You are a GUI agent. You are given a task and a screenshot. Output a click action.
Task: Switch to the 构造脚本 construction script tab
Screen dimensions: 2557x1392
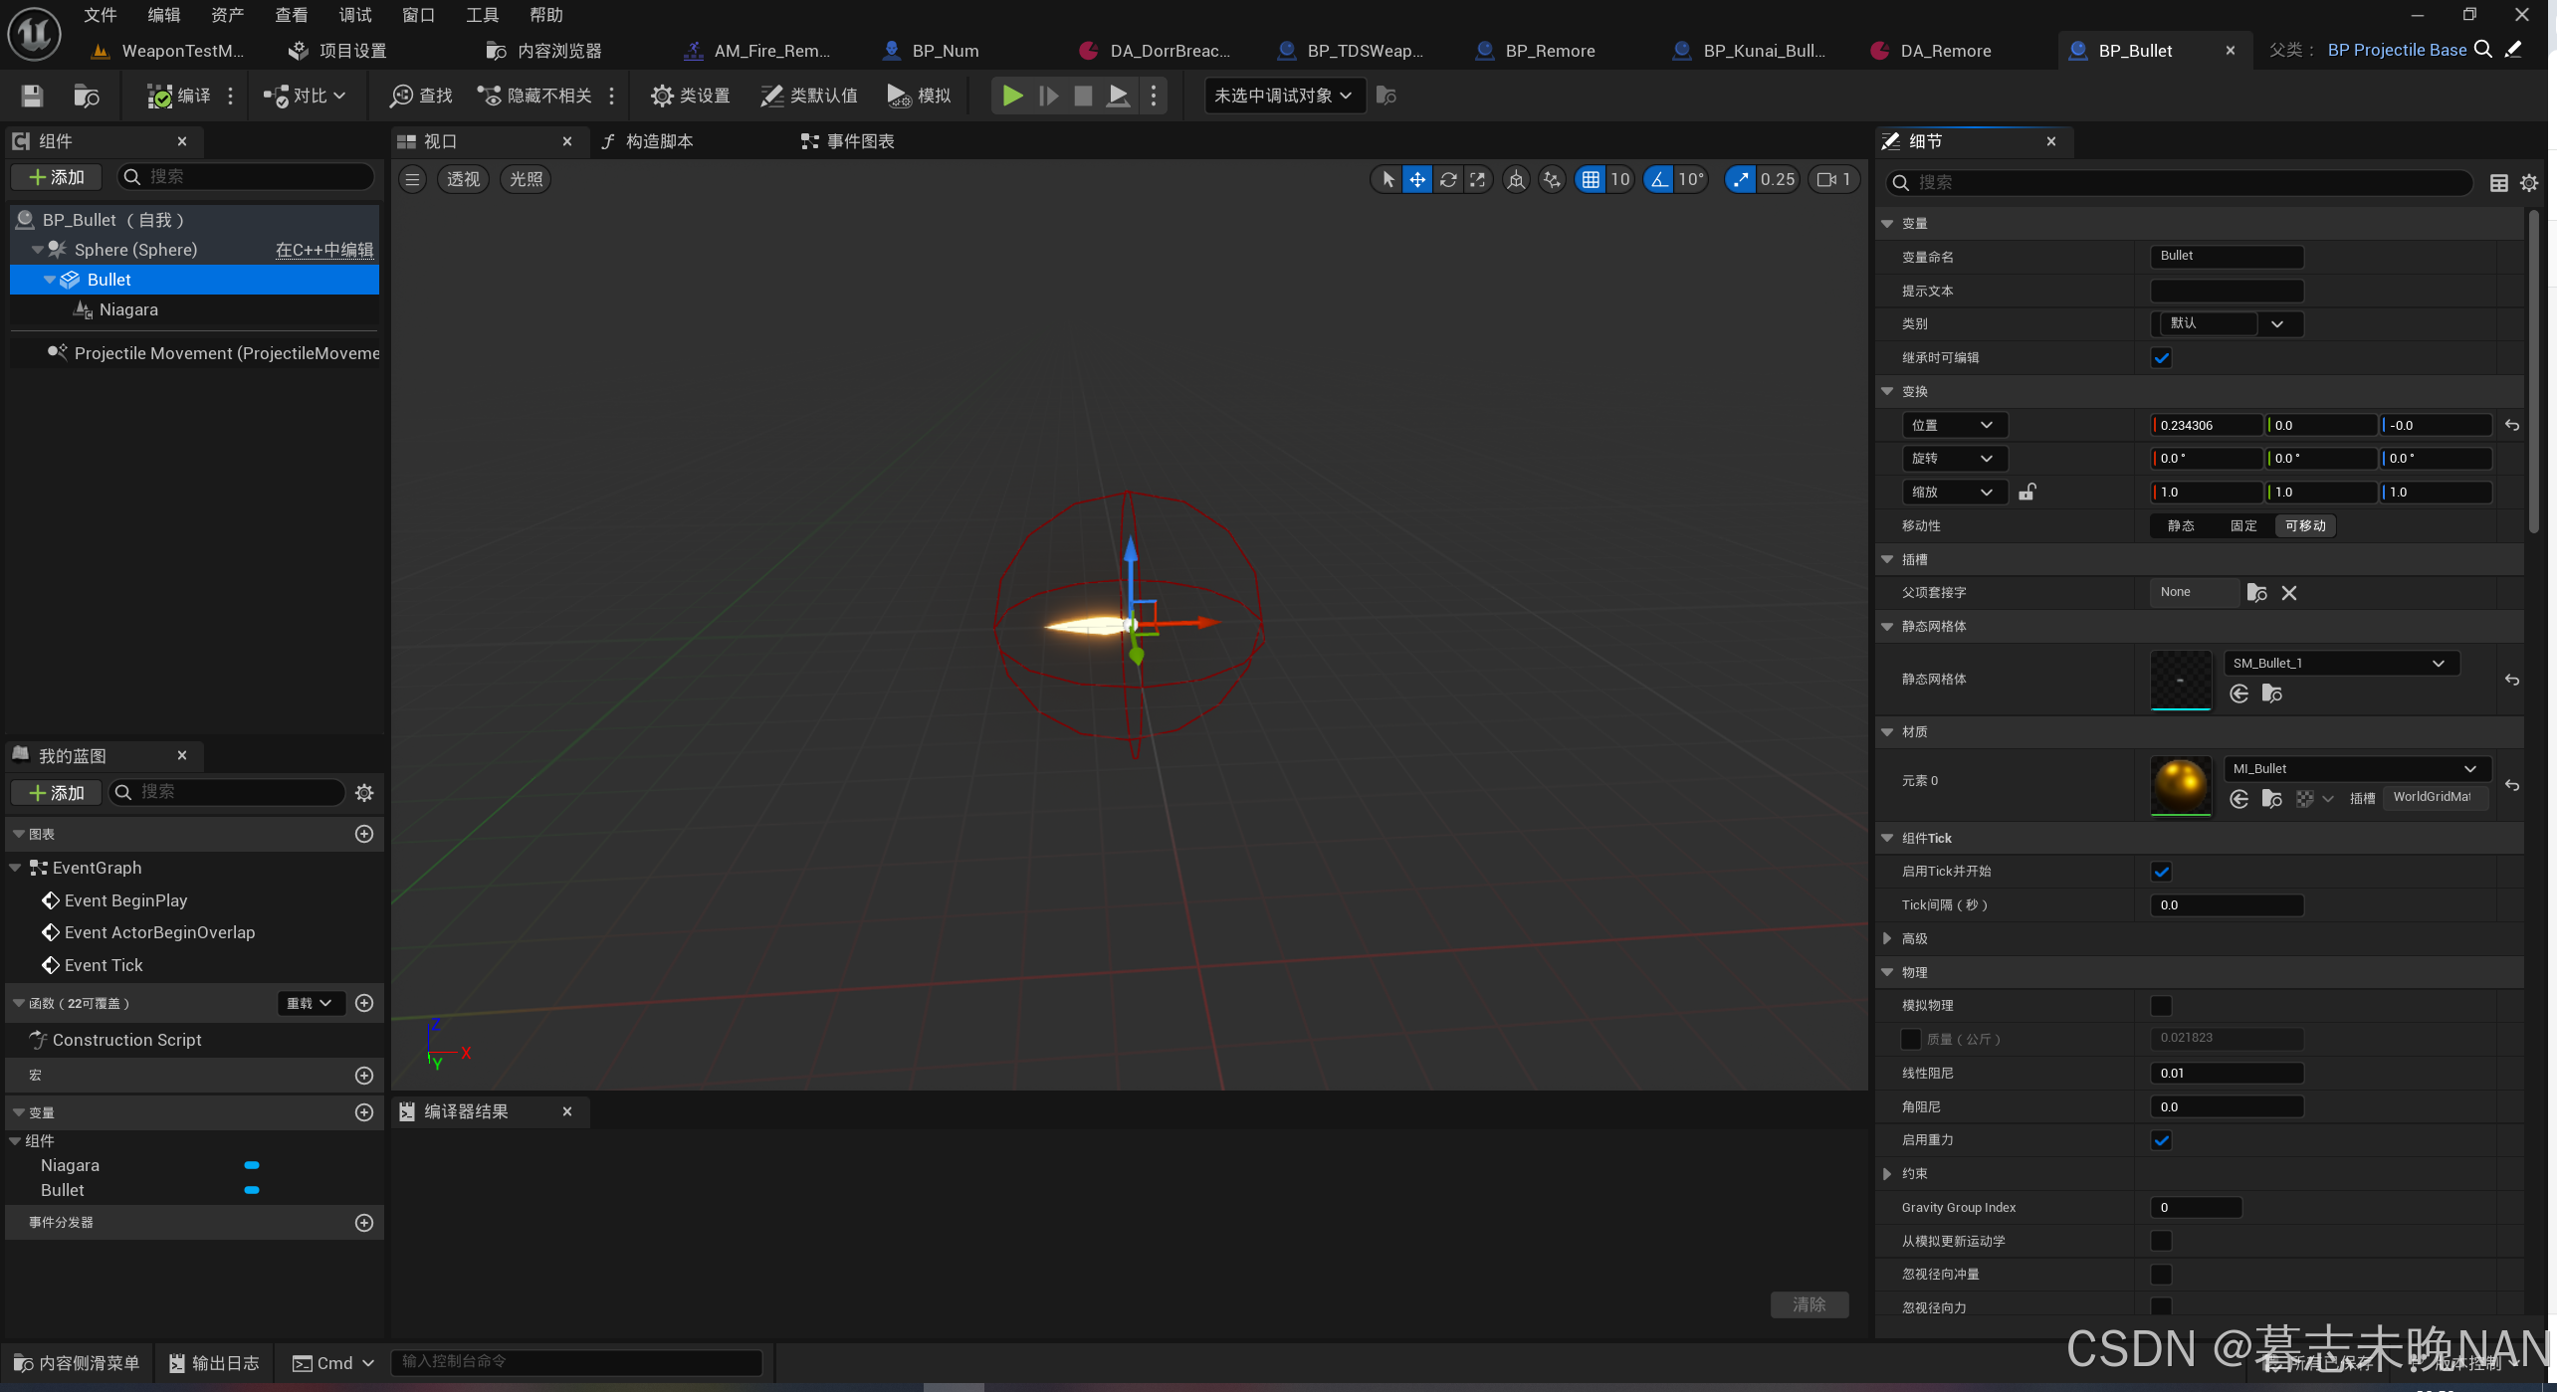(648, 141)
